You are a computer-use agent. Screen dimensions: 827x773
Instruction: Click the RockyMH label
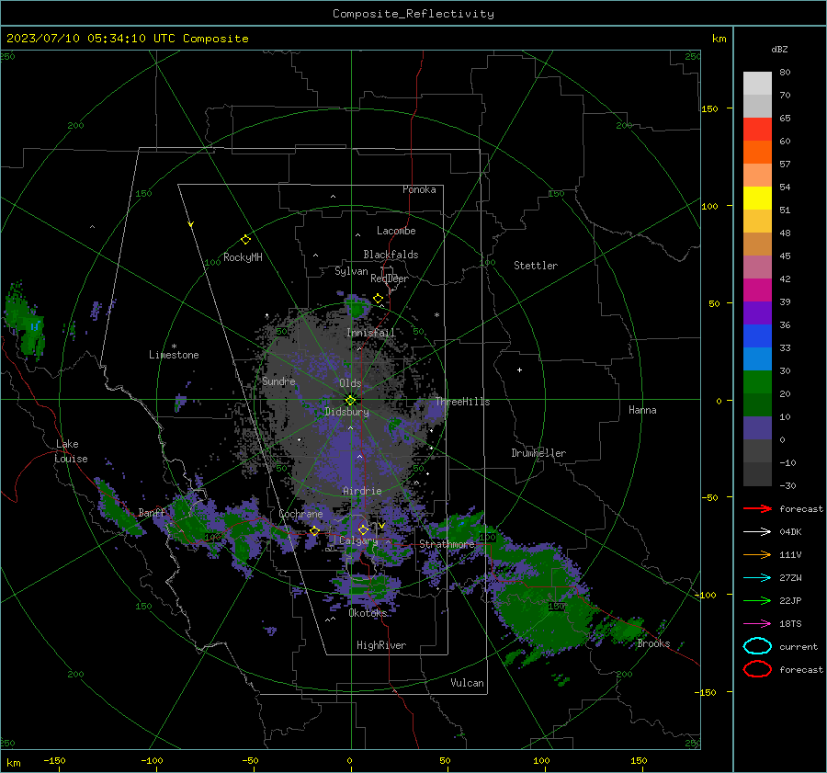point(243,257)
